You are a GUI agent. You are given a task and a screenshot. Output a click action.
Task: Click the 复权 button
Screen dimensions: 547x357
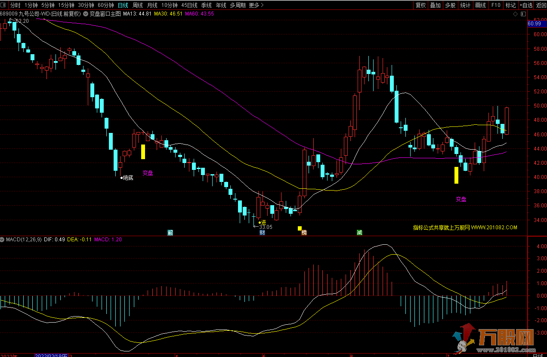tap(420, 5)
